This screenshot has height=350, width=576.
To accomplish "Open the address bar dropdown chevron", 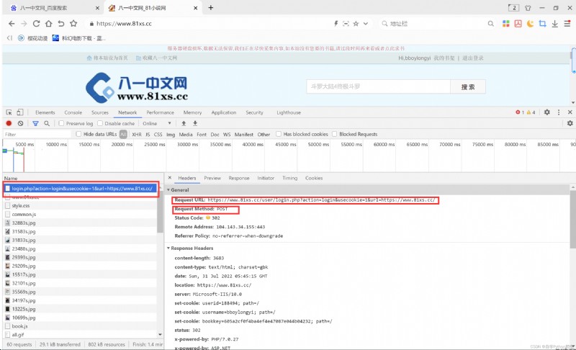I will [366, 24].
